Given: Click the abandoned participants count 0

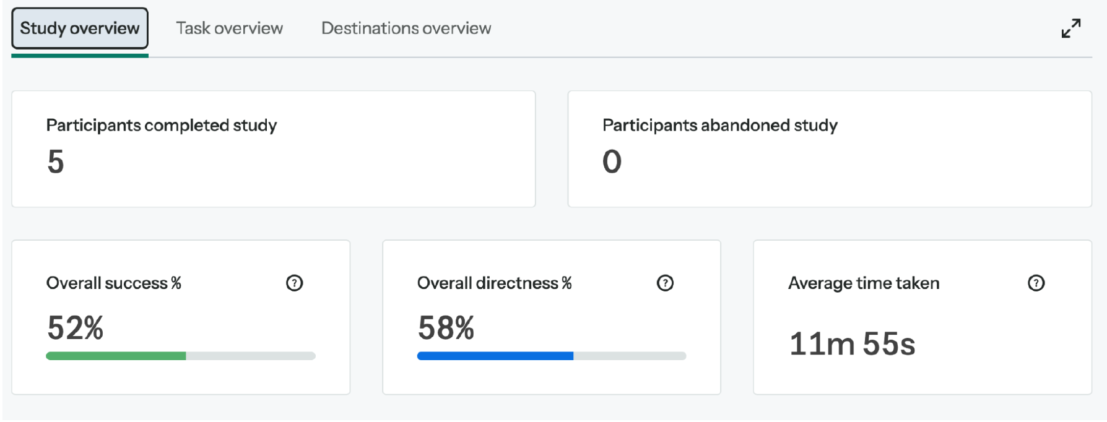Looking at the screenshot, I should click(x=612, y=161).
